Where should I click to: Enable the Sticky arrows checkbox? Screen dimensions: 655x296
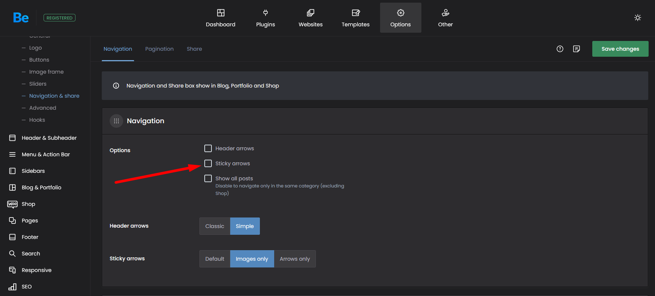tap(208, 163)
